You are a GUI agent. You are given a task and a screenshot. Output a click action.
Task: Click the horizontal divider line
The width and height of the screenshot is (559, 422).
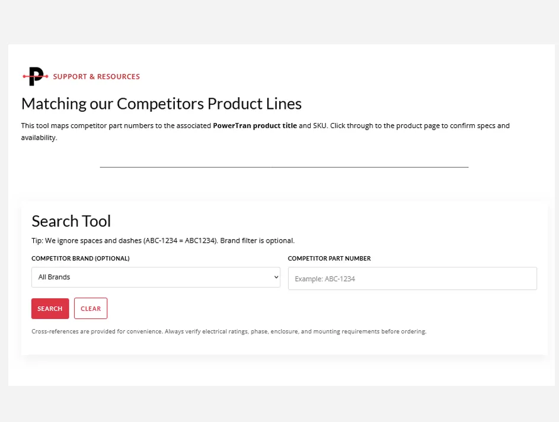click(284, 166)
